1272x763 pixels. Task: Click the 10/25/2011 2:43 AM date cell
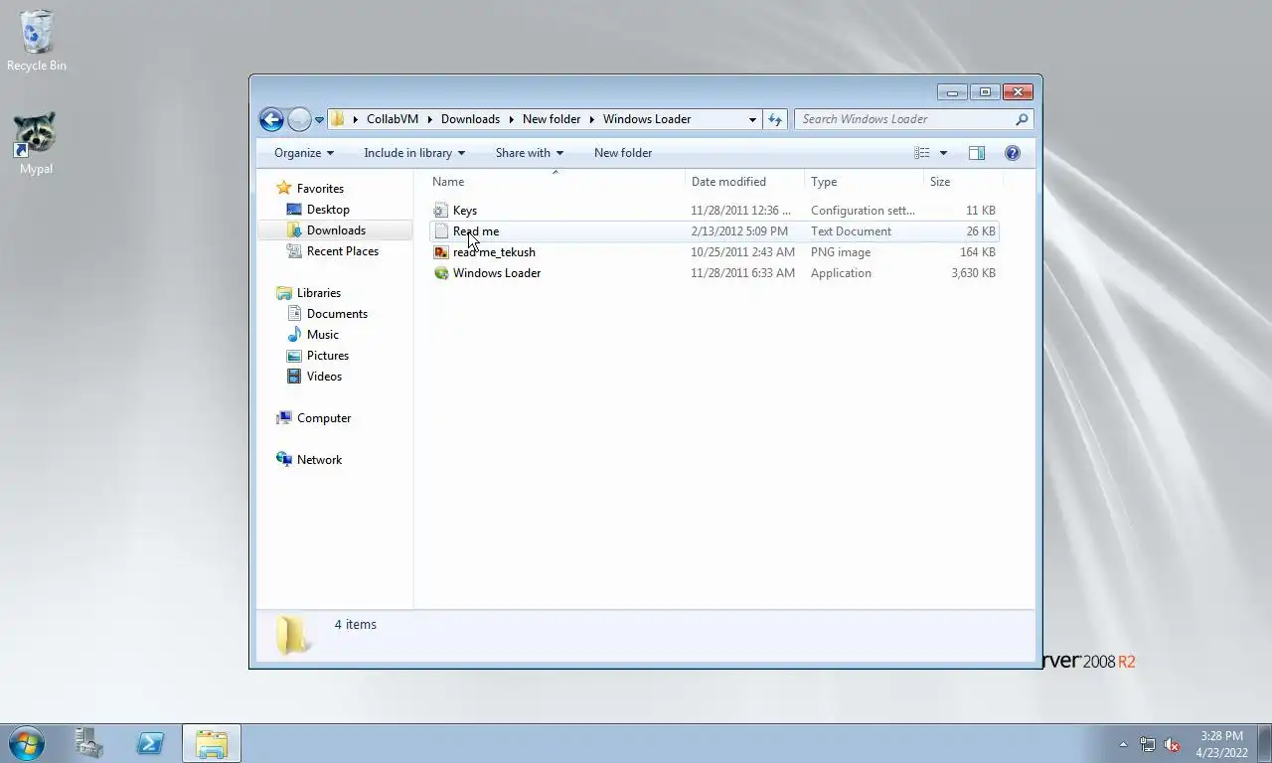point(742,252)
